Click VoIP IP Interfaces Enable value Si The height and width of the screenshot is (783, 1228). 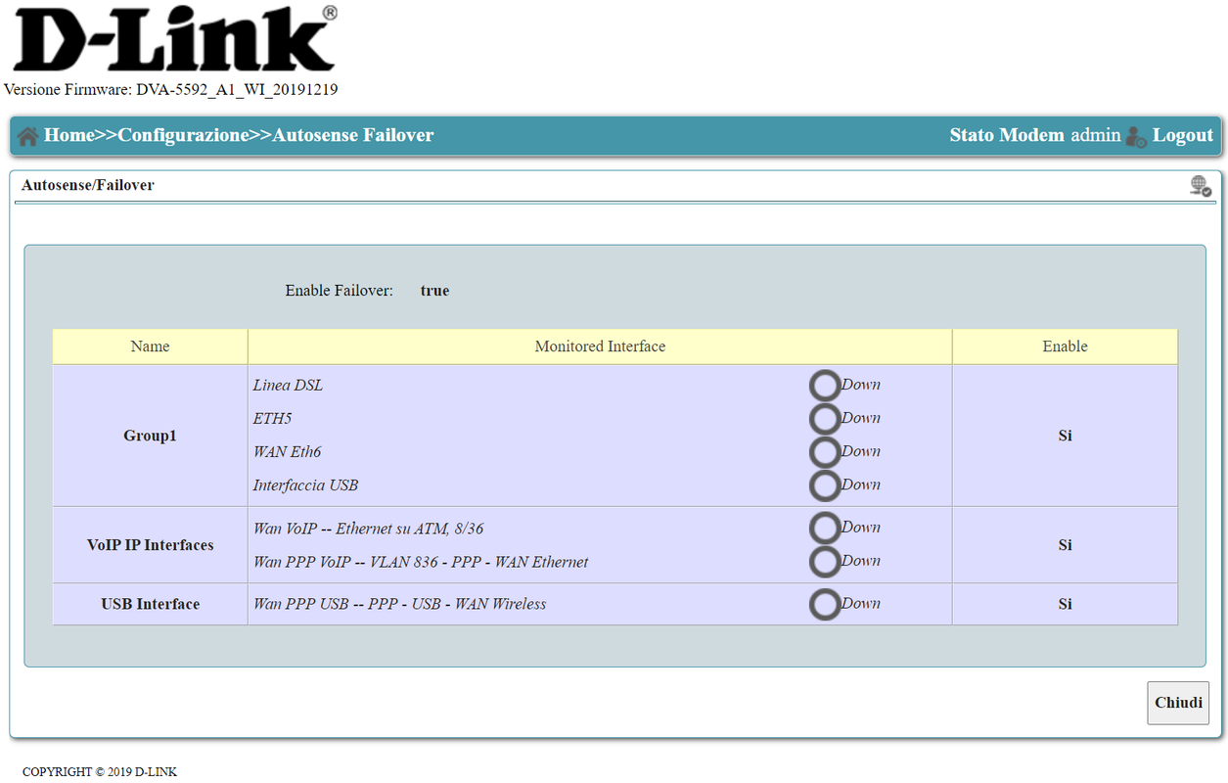point(1065,545)
